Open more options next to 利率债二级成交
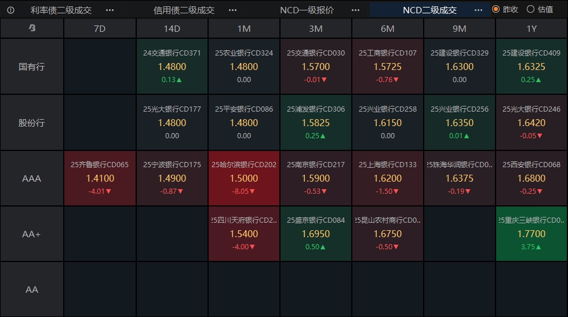The image size is (568, 317). (110, 10)
